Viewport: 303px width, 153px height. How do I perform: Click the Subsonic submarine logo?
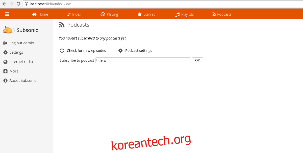click(x=9, y=30)
